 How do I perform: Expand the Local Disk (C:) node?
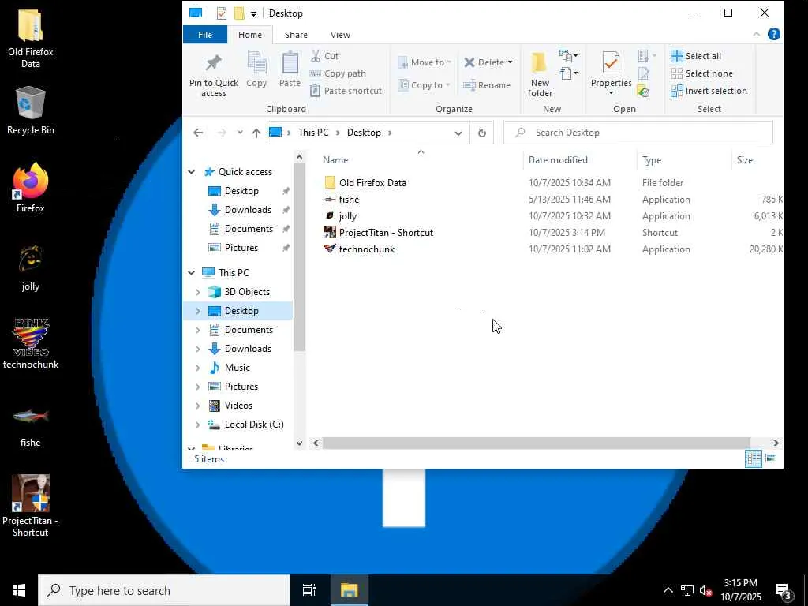pyautogui.click(x=198, y=425)
